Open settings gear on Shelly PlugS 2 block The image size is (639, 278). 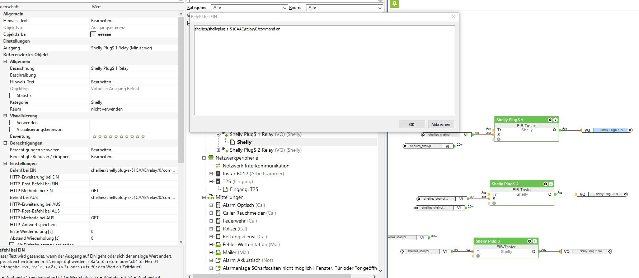pos(545,184)
